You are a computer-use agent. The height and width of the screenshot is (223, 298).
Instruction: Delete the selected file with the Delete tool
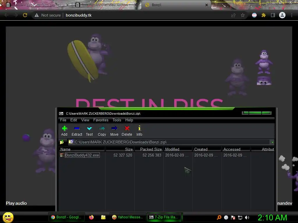click(127, 131)
